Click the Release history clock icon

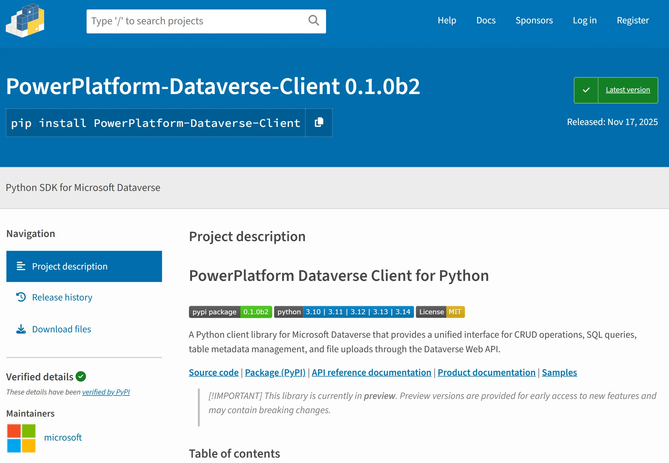pos(21,297)
